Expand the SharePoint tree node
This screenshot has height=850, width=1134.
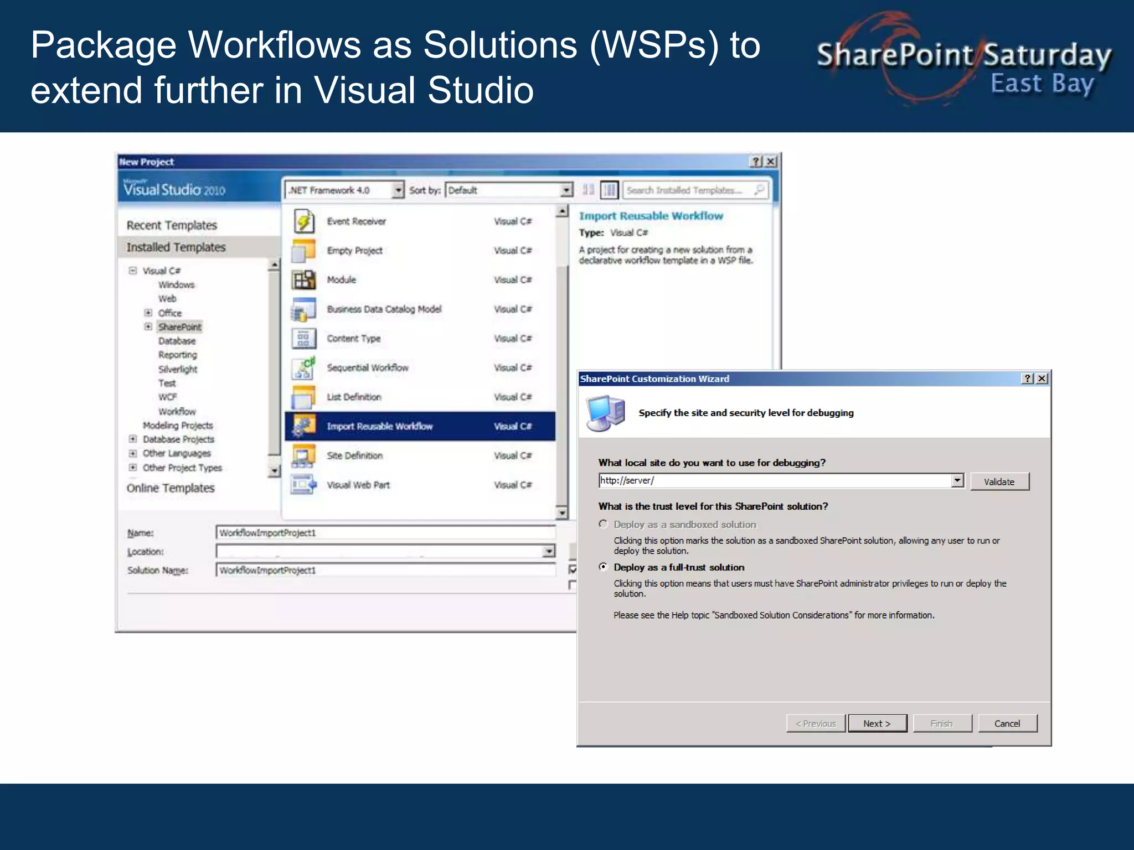tap(148, 326)
